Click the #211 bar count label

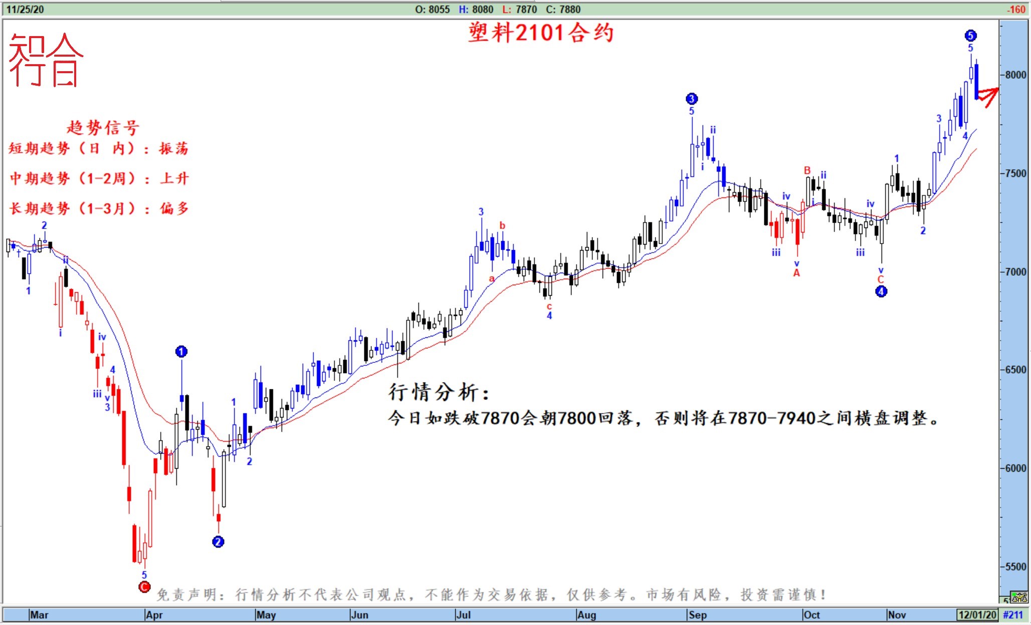pos(1013,615)
